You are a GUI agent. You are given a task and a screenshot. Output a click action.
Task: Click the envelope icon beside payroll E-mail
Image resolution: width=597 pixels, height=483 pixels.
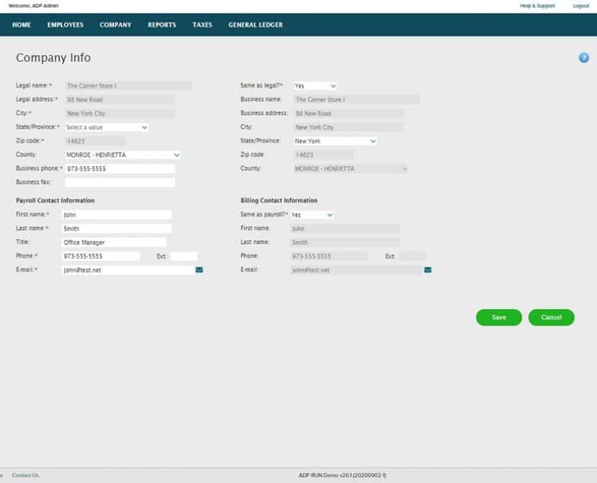click(x=199, y=270)
